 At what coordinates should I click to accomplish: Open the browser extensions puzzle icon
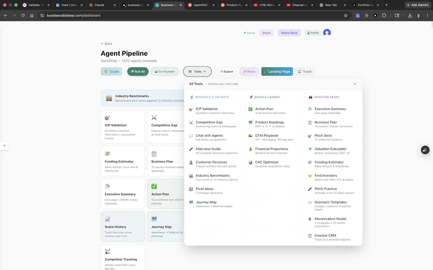(384, 15)
